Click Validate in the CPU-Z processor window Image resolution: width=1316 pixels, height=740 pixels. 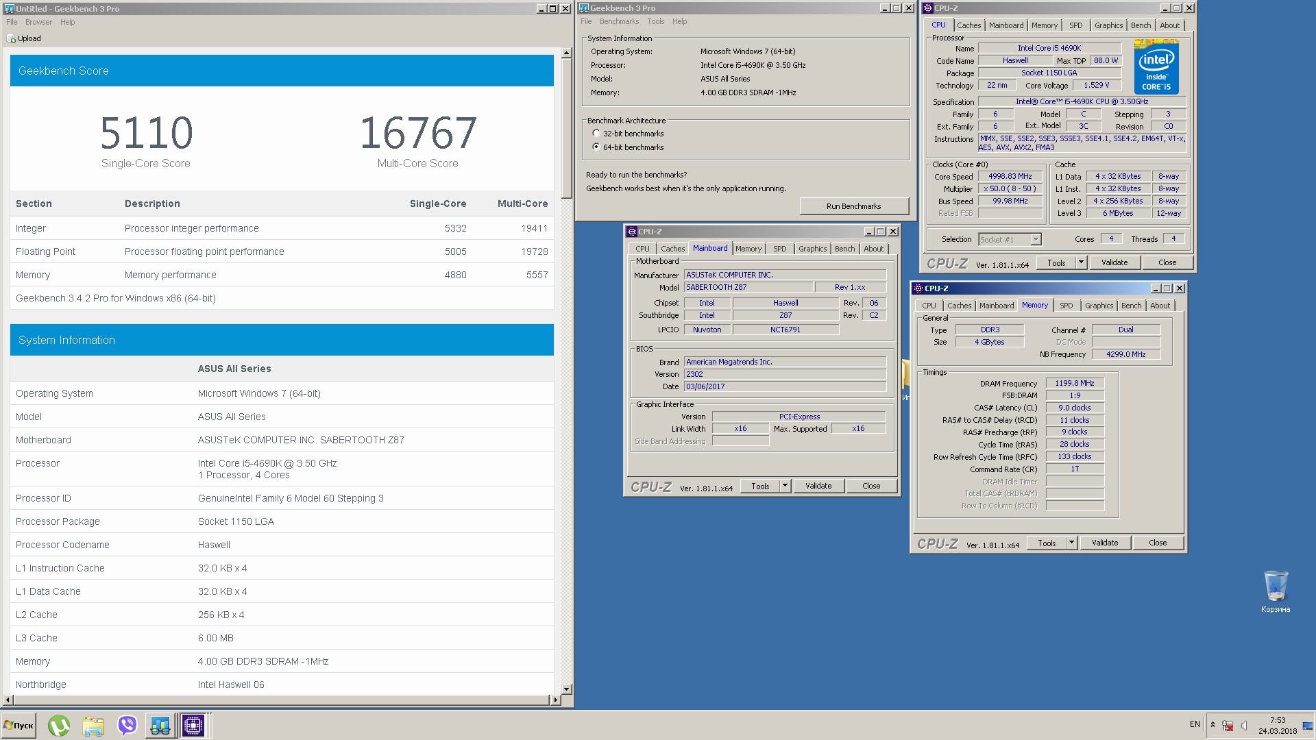(x=1114, y=262)
